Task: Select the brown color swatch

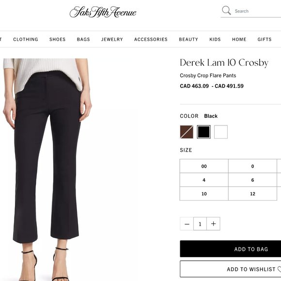Action: tap(187, 132)
